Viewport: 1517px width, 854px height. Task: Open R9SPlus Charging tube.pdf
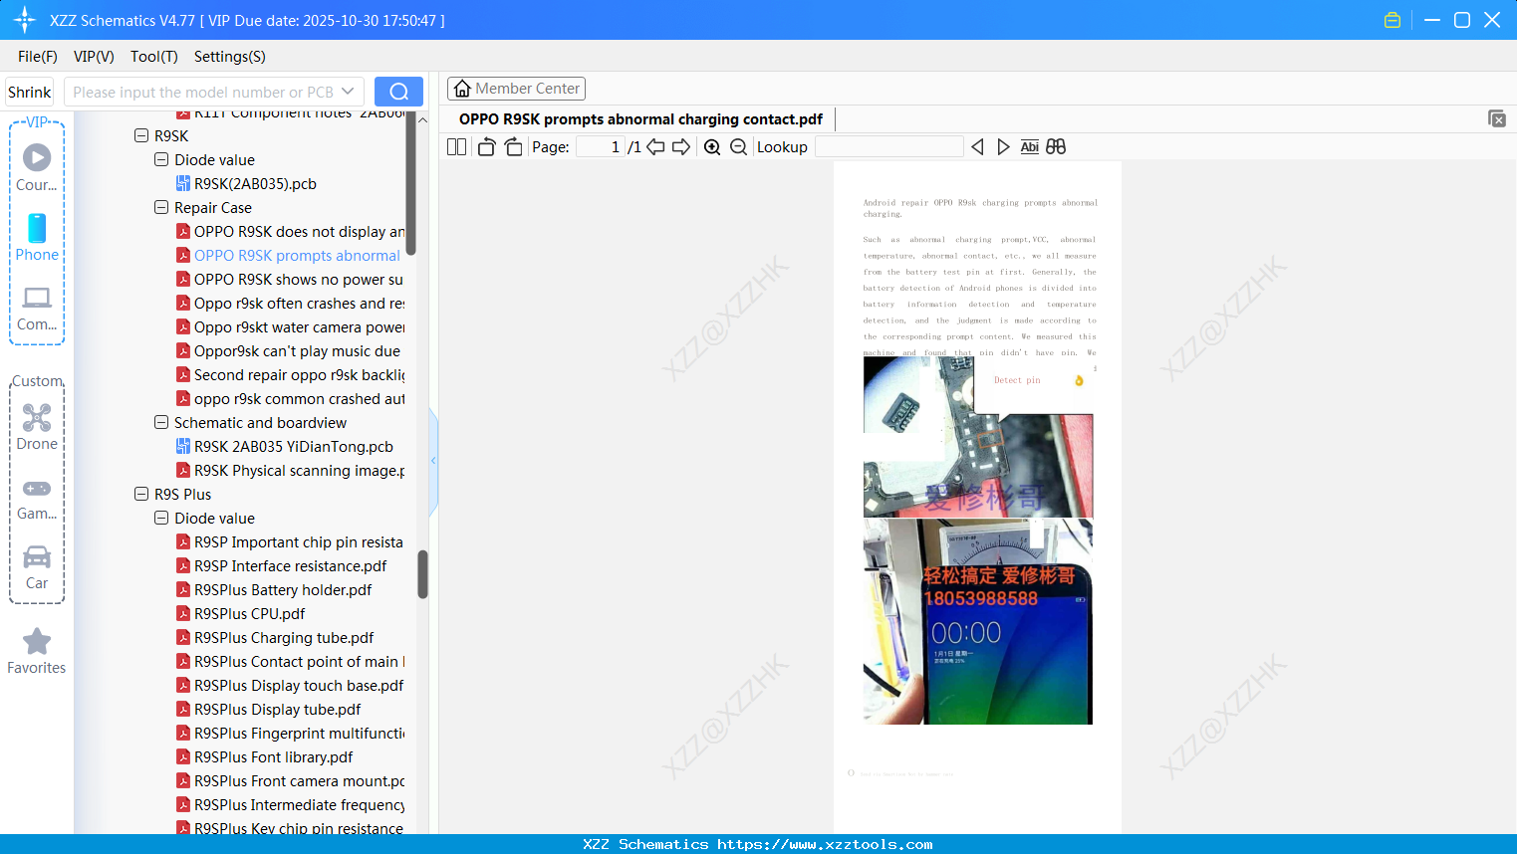(275, 637)
